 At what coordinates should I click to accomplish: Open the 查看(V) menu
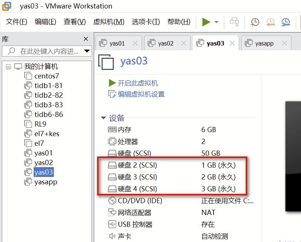click(75, 22)
